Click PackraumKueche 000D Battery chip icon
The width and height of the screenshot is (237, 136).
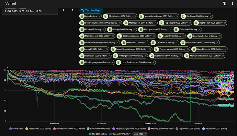pyautogui.click(x=183, y=43)
